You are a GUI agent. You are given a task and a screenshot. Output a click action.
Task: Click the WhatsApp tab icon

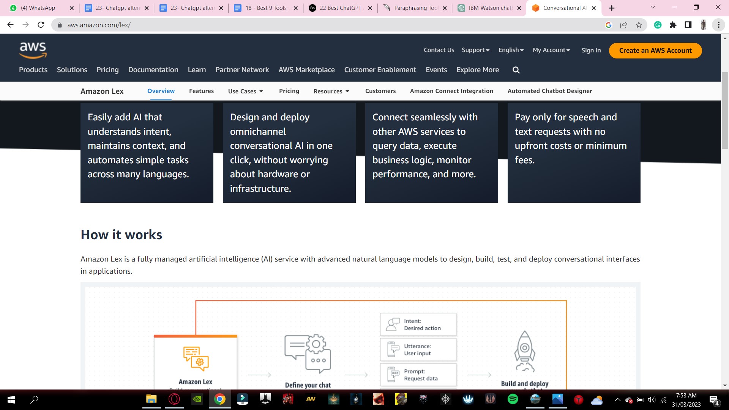(x=13, y=8)
